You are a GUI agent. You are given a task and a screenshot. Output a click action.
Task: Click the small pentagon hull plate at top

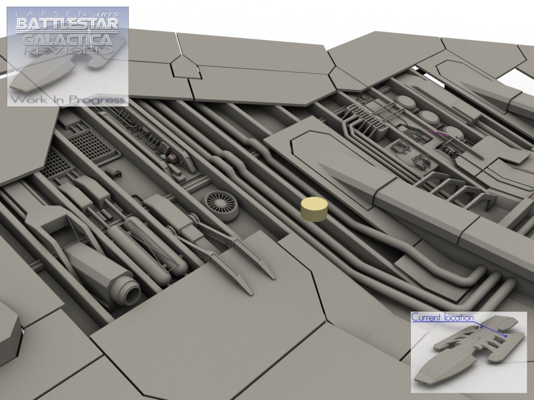tap(186, 68)
